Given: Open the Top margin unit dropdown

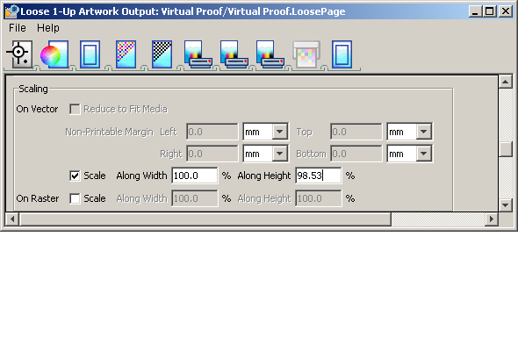Looking at the screenshot, I should pyautogui.click(x=423, y=132).
